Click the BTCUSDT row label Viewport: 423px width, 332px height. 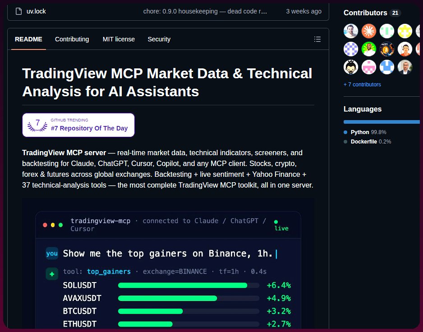pyautogui.click(x=79, y=311)
